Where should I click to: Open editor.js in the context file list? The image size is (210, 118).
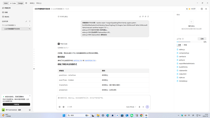point(182,50)
